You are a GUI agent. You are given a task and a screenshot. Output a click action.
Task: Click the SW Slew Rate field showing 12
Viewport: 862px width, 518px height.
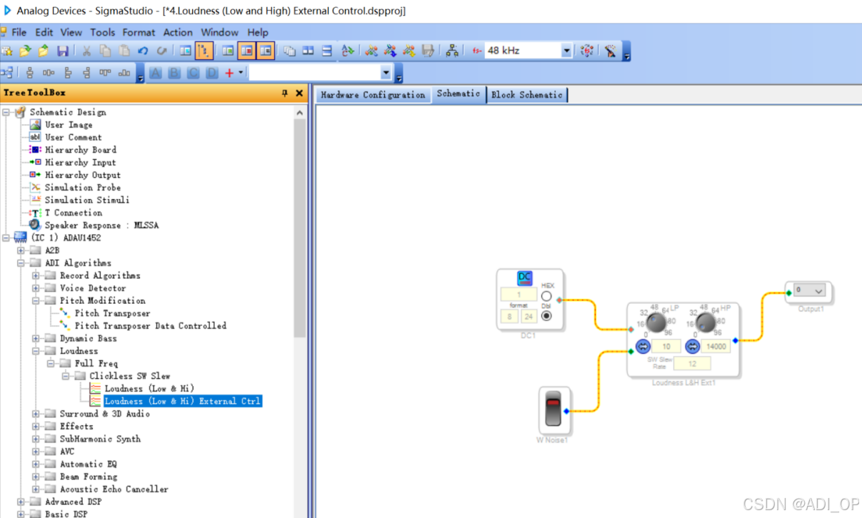coord(691,364)
